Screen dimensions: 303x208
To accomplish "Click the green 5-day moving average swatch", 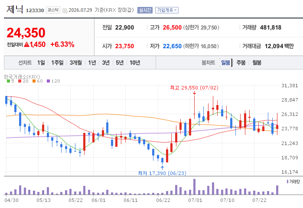I will point(8,81).
